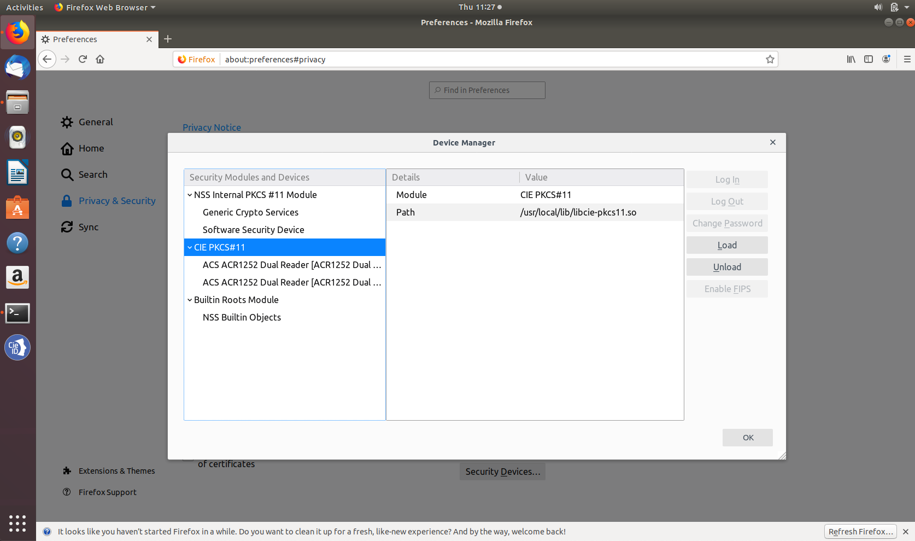The image size is (915, 541).
Task: Select the Path row value libcie-pkcs11.so
Action: point(578,212)
